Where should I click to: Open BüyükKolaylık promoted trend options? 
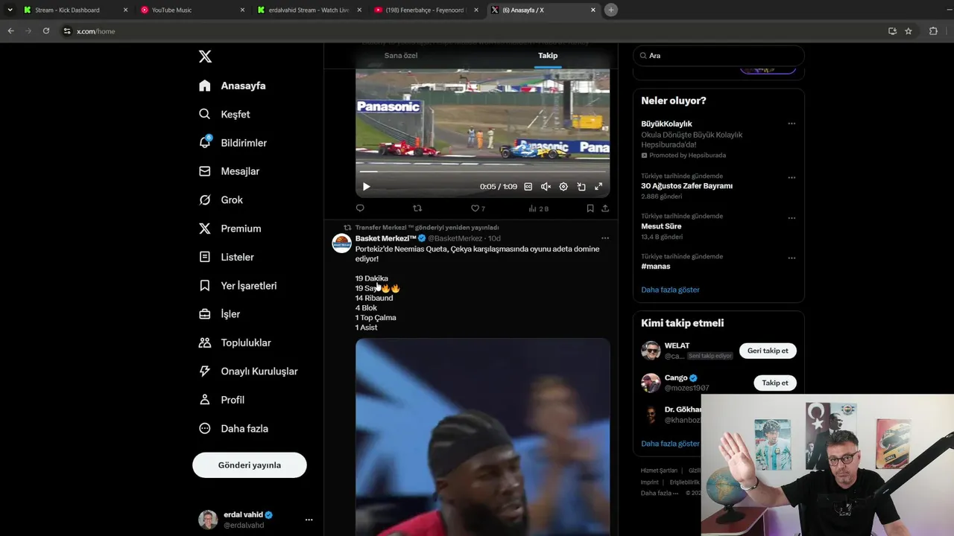(792, 124)
